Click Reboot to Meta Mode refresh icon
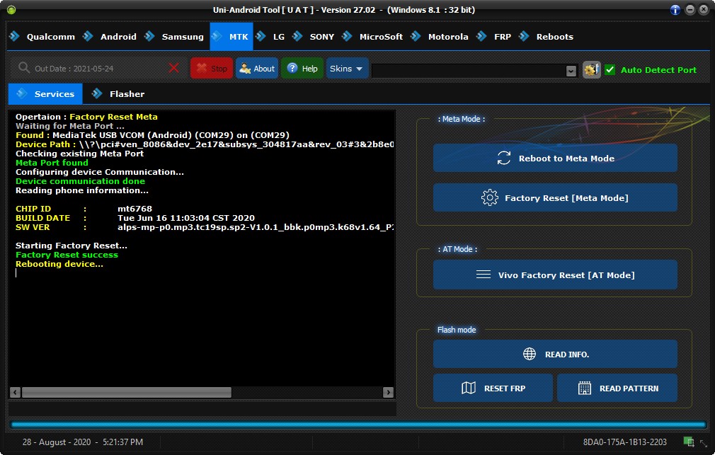Screen dimensions: 715x455 click(x=503, y=159)
